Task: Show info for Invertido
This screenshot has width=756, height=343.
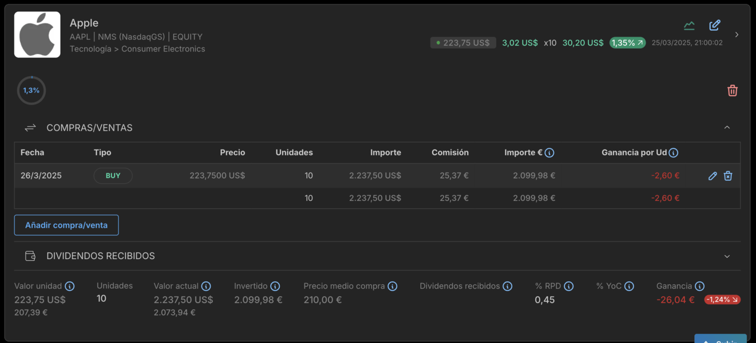Action: [x=275, y=286]
